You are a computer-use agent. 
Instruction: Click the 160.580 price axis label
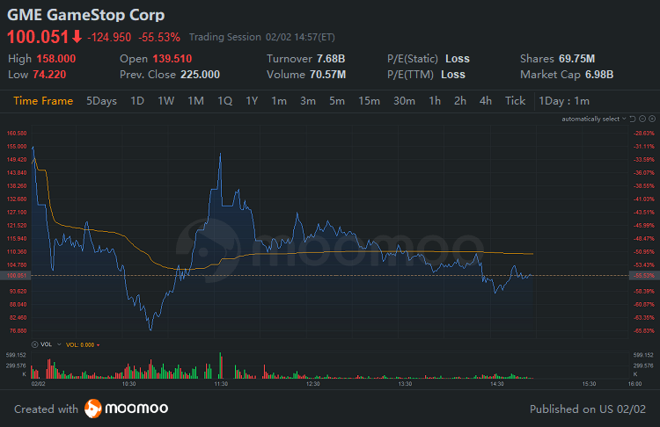[x=17, y=134]
